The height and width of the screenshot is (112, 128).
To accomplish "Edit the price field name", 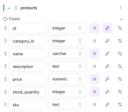I will pyautogui.click(x=28, y=79).
